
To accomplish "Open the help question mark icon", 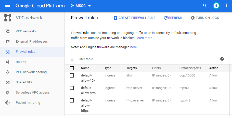I will (x=222, y=59).
